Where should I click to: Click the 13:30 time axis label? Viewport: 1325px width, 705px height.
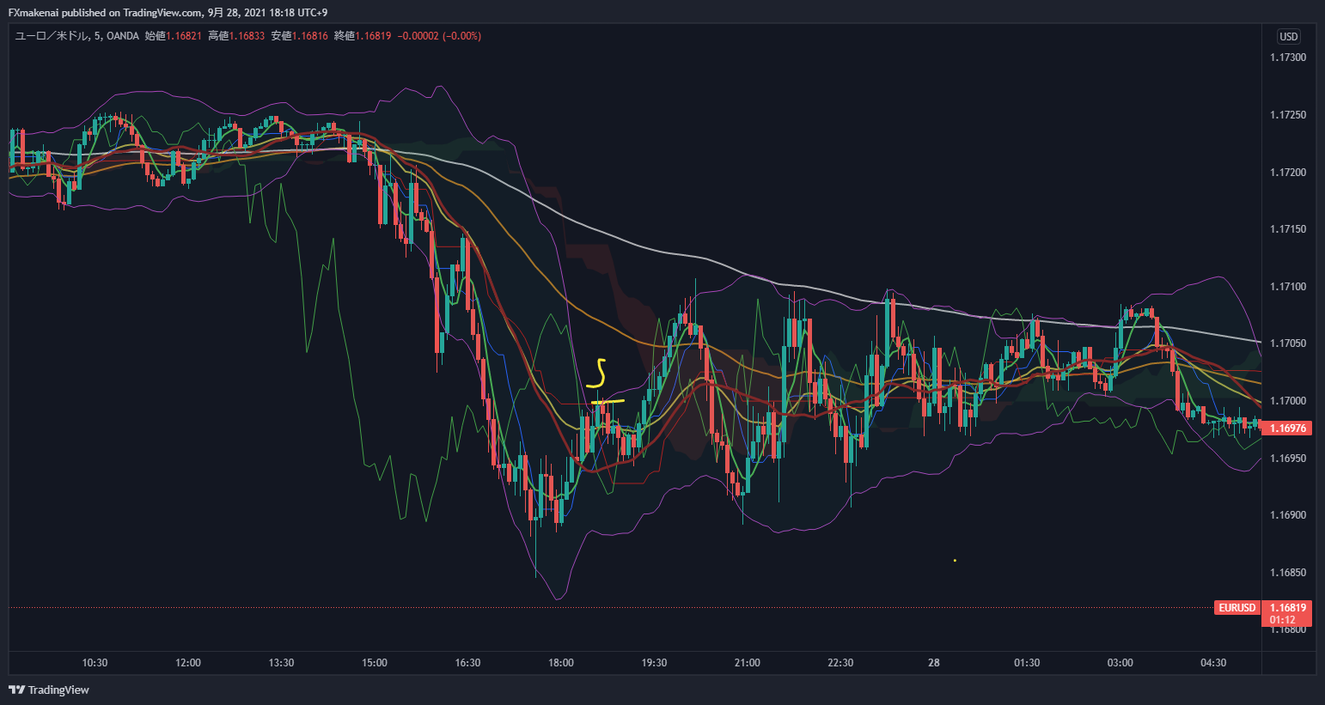point(281,663)
